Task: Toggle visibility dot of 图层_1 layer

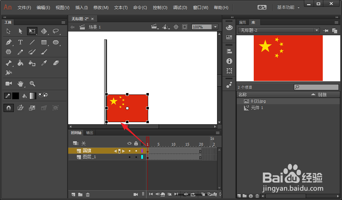Action: tap(129, 157)
